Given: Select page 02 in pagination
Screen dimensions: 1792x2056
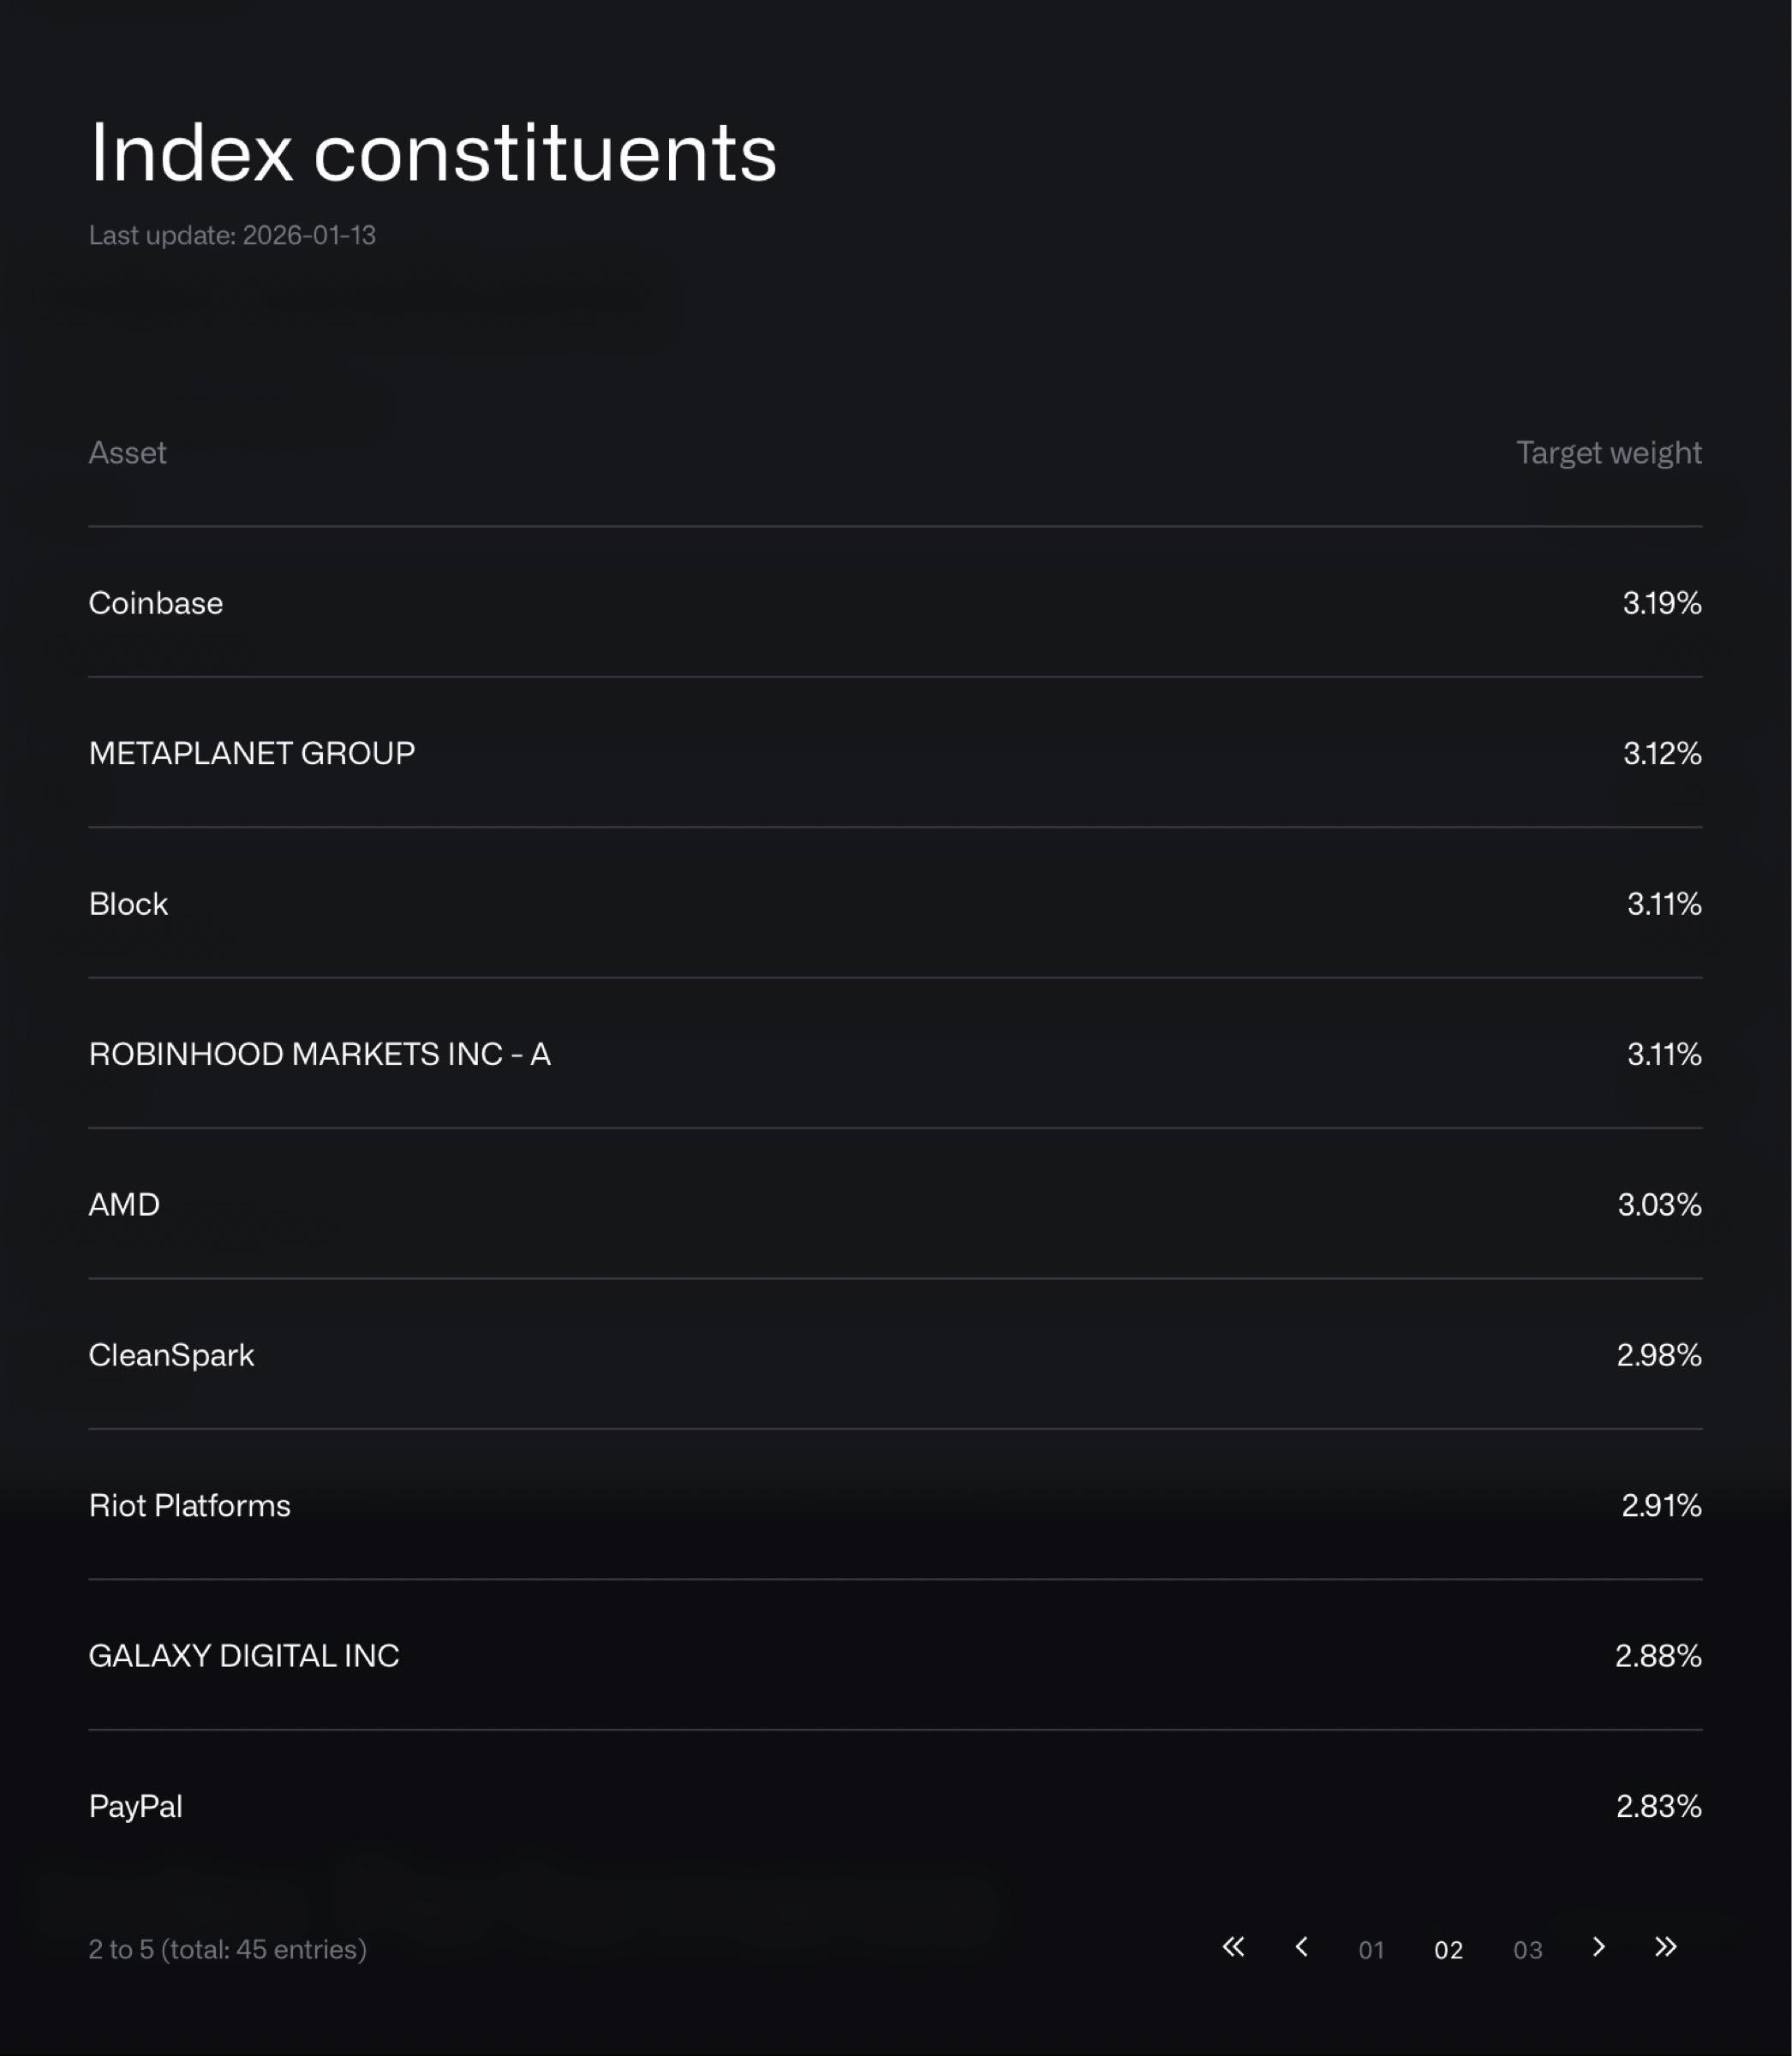Looking at the screenshot, I should click(1448, 1950).
